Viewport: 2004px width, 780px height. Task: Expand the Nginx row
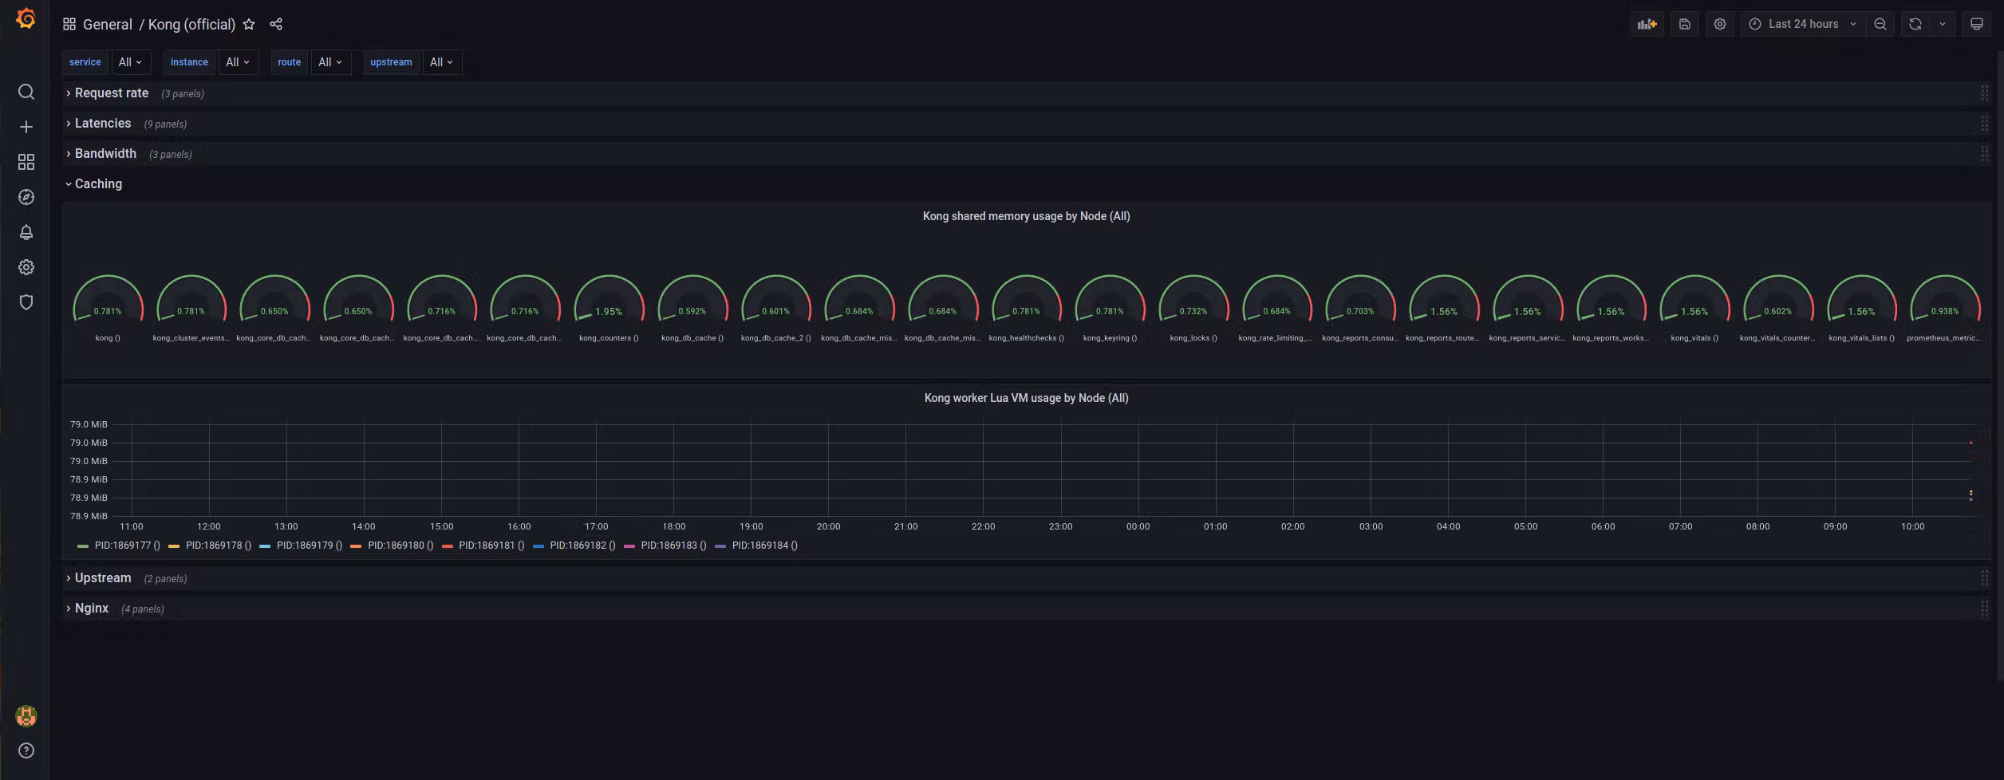click(91, 609)
